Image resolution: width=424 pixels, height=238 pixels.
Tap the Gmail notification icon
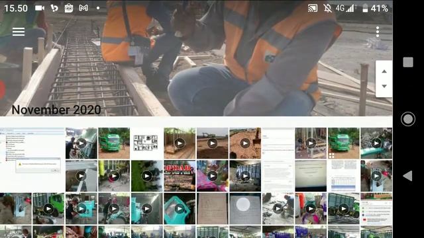(83, 8)
